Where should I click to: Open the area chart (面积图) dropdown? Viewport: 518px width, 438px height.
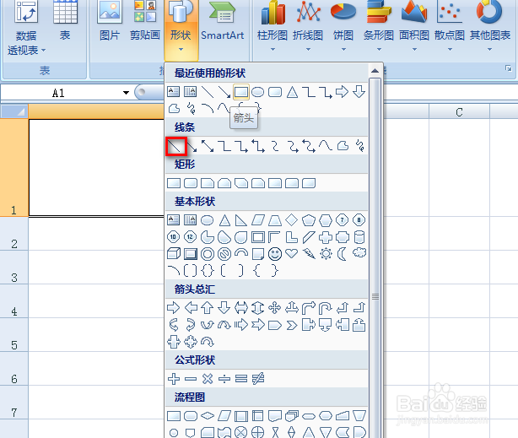(414, 28)
